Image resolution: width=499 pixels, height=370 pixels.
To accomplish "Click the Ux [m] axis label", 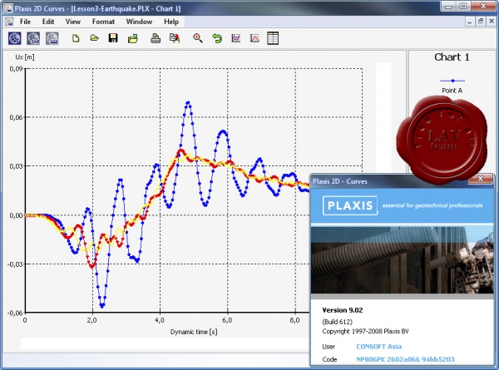I will point(25,57).
